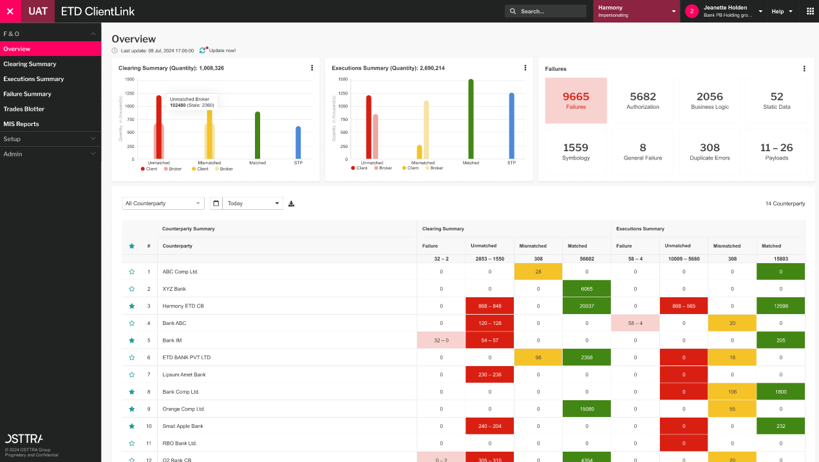Click yellow Mismatched cell 28 for ABC Comp

click(538, 272)
